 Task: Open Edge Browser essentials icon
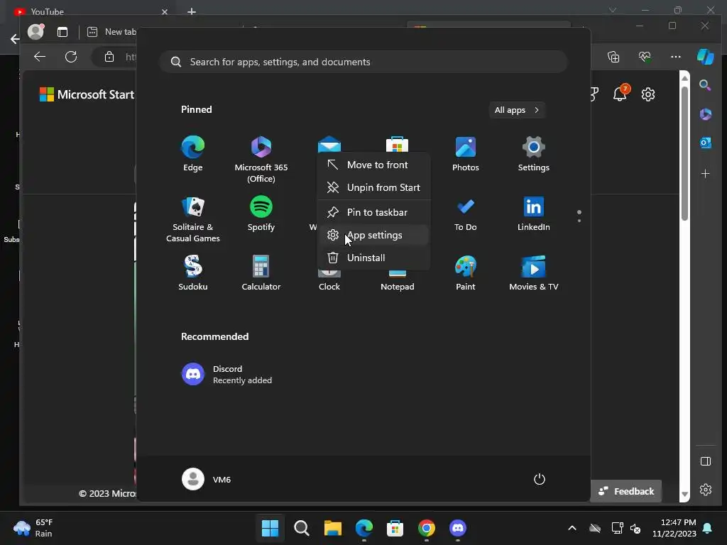[645, 57]
